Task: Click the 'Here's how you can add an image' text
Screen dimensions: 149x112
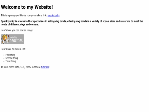Action: [17, 30]
